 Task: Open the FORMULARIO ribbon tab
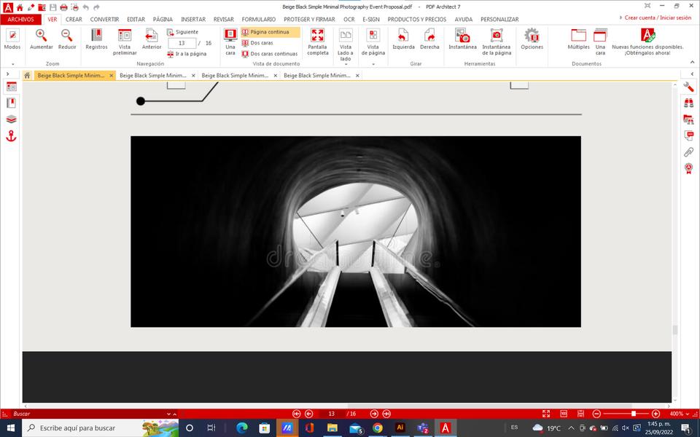click(x=258, y=19)
